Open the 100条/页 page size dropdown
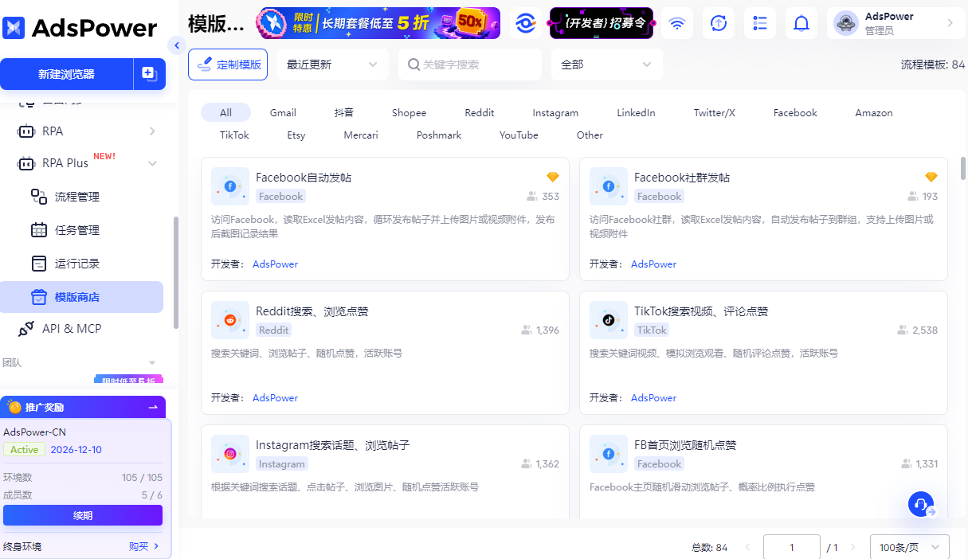The width and height of the screenshot is (968, 559). [x=910, y=548]
